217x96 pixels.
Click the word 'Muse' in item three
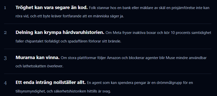click(x=170, y=58)
